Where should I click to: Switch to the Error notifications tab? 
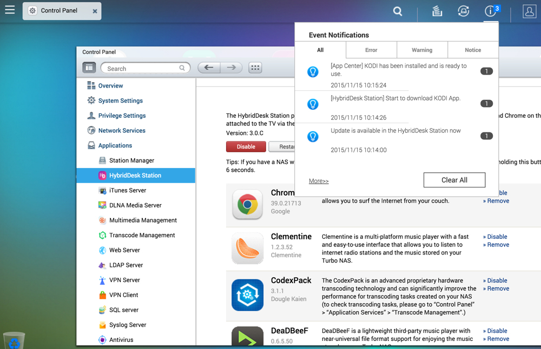tap(371, 50)
